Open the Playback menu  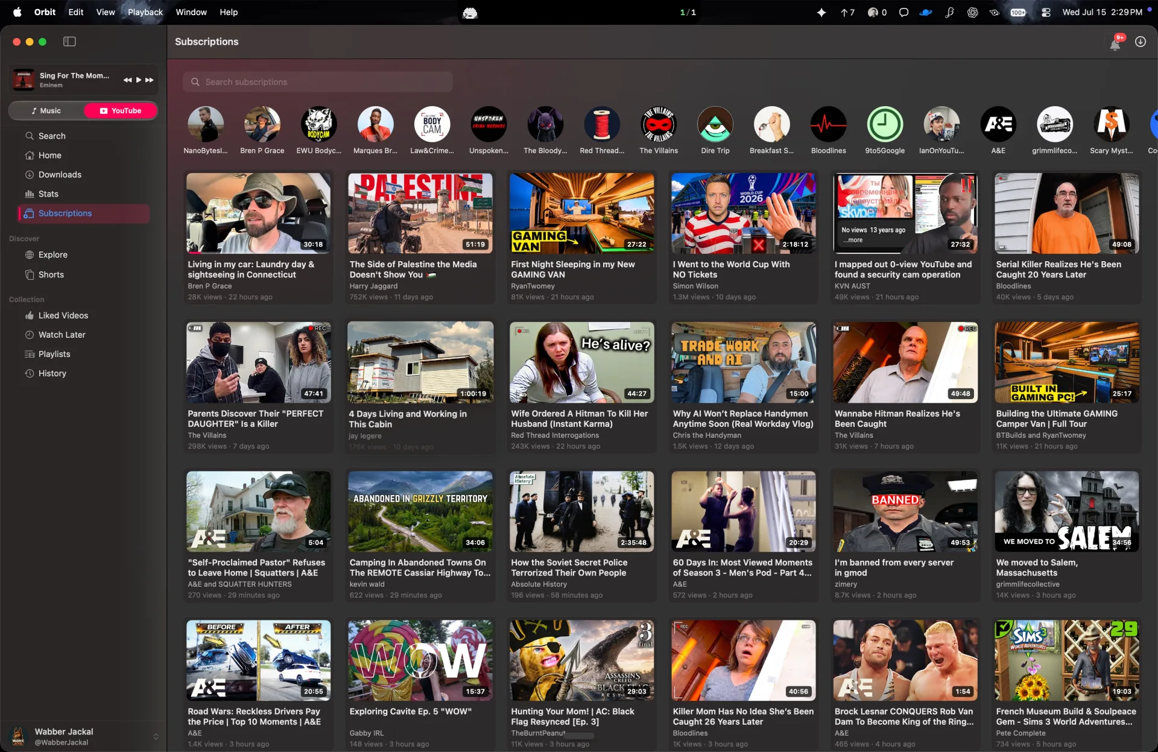[x=145, y=12]
